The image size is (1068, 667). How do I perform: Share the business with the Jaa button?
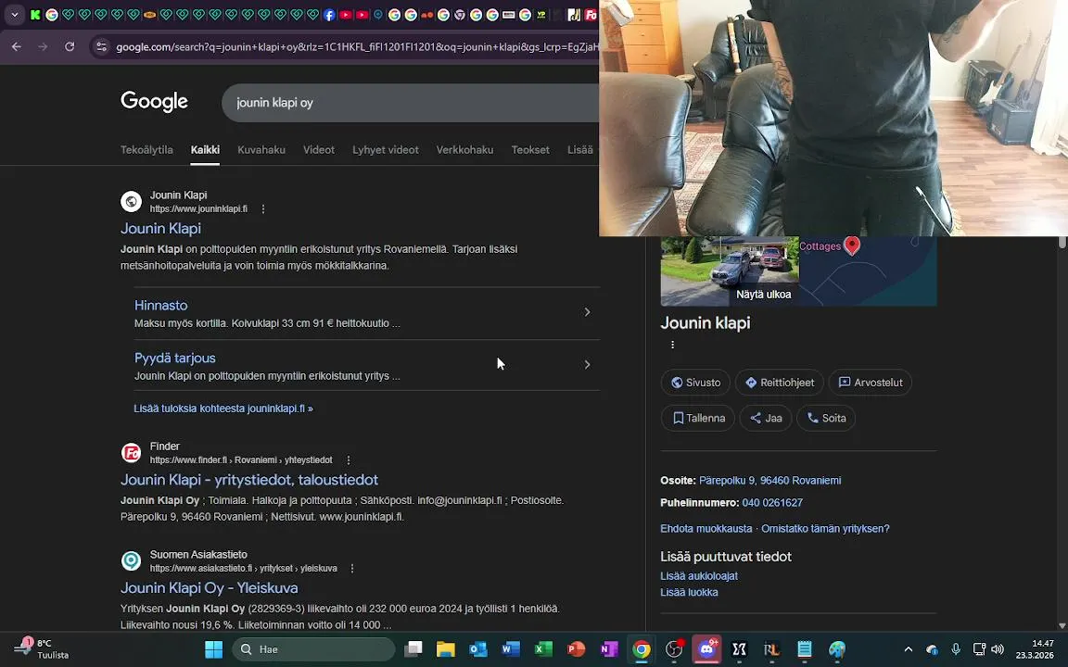point(766,418)
